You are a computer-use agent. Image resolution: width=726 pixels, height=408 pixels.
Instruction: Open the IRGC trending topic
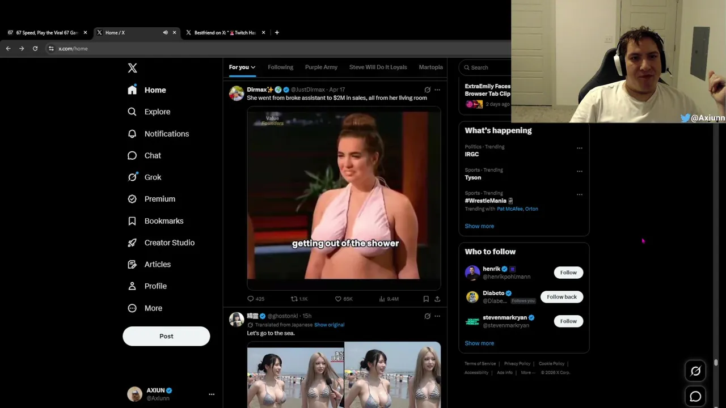click(x=471, y=154)
